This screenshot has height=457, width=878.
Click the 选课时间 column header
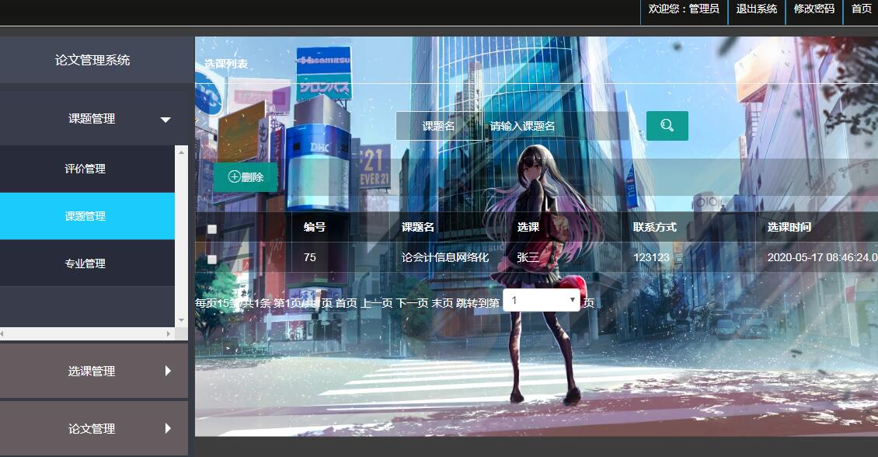point(789,227)
